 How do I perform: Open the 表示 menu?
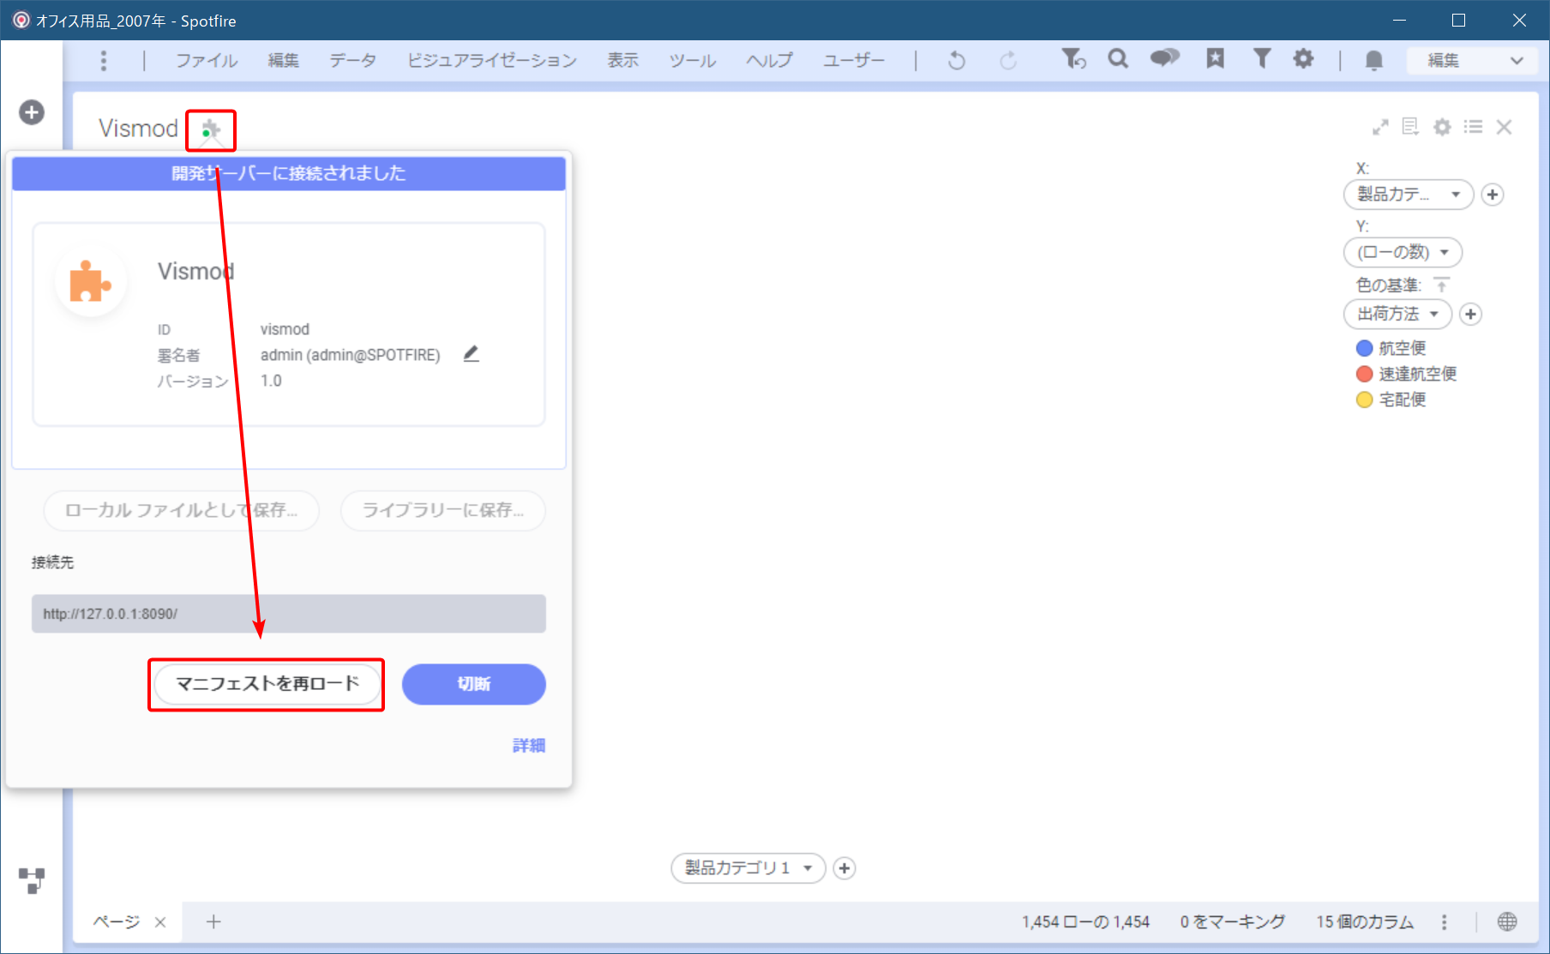622,60
